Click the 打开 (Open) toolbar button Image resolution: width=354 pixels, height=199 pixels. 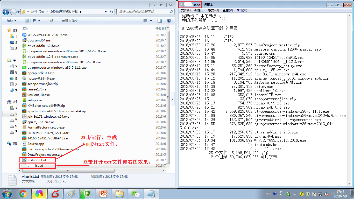pyautogui.click(x=31, y=21)
